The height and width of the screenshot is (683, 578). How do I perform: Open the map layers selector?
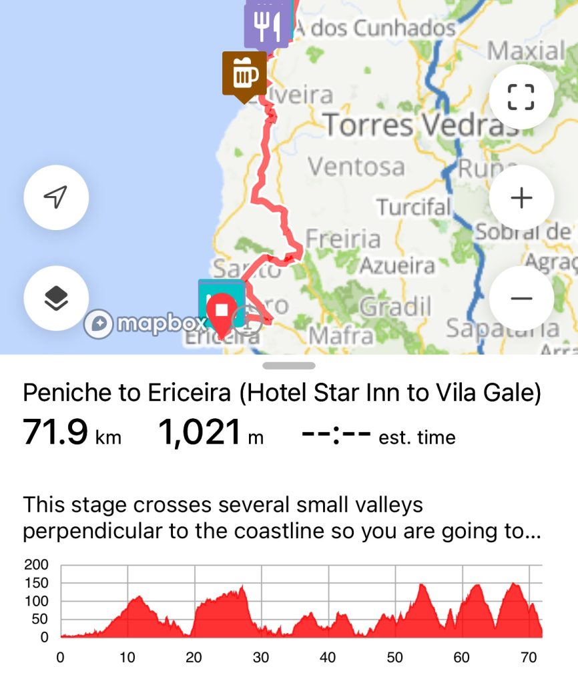click(x=56, y=298)
